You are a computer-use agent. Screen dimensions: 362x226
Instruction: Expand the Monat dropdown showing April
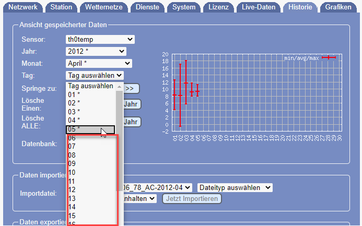(99, 64)
